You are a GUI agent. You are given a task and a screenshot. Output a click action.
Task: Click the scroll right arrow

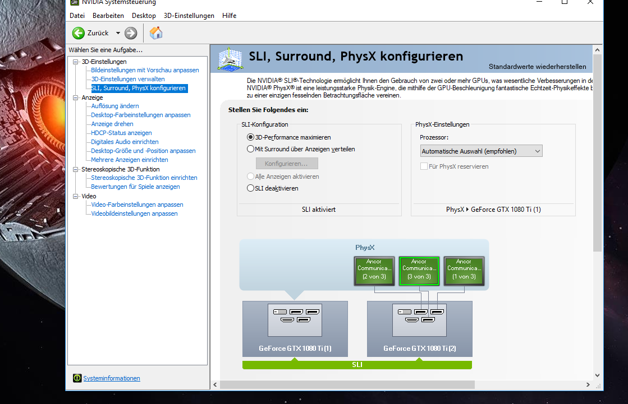click(x=588, y=384)
